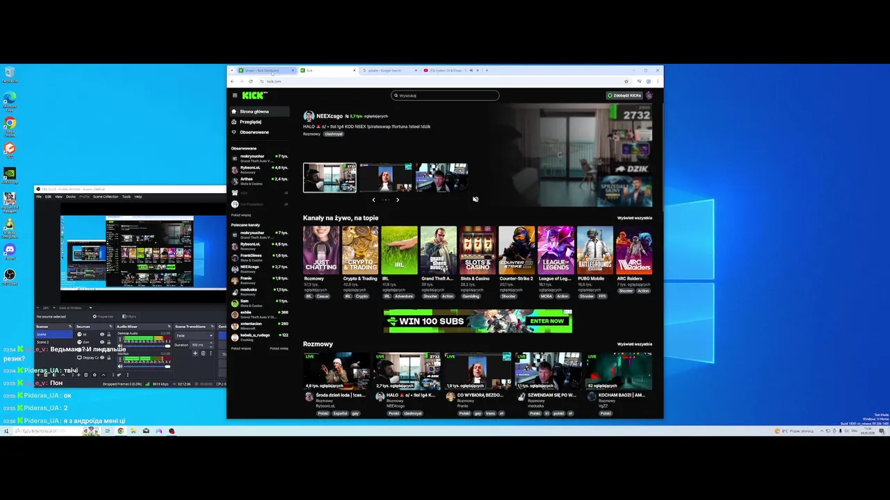Open the IRL category card
Screen dimensions: 890x500
[x=399, y=250]
